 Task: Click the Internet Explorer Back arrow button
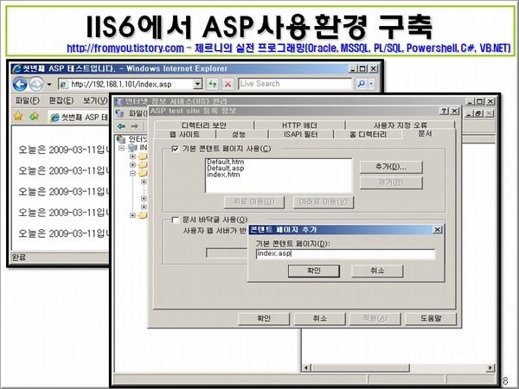click(x=20, y=84)
